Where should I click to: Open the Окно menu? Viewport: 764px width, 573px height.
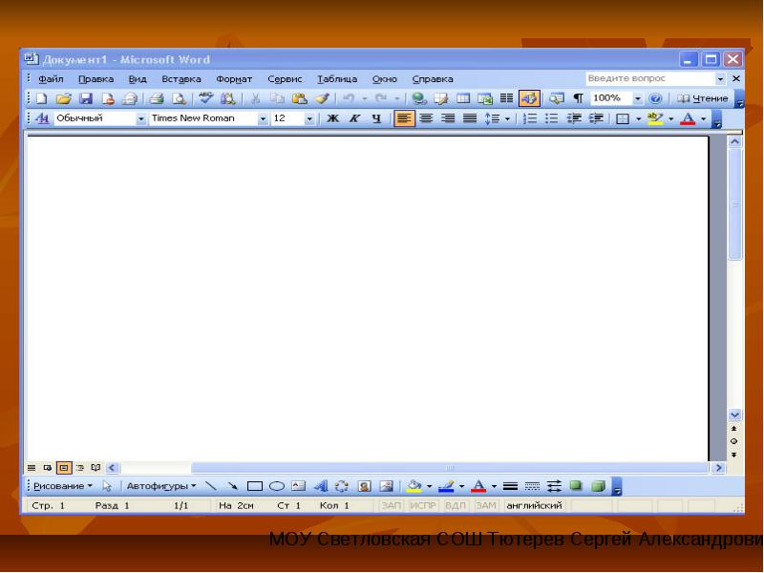pos(385,79)
